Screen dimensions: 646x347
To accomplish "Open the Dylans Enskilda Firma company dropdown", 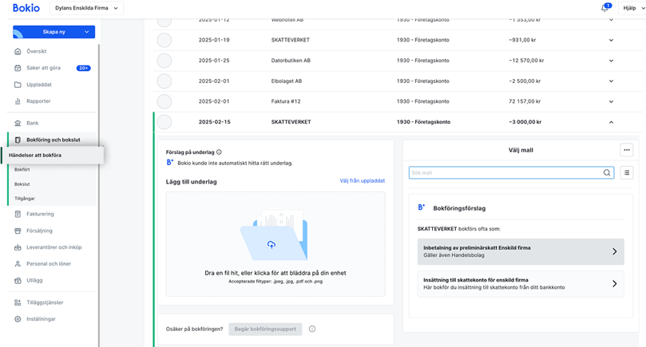I will click(86, 8).
